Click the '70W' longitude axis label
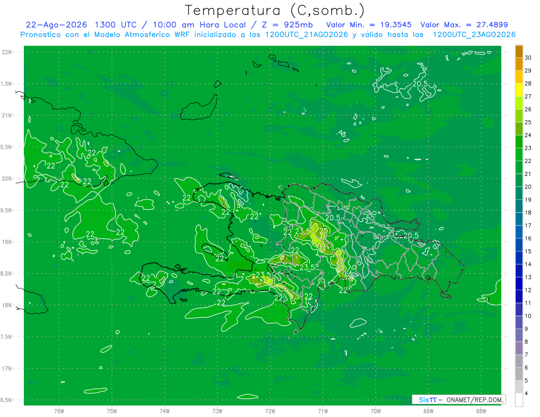The width and height of the screenshot is (540, 417). pos(376,411)
